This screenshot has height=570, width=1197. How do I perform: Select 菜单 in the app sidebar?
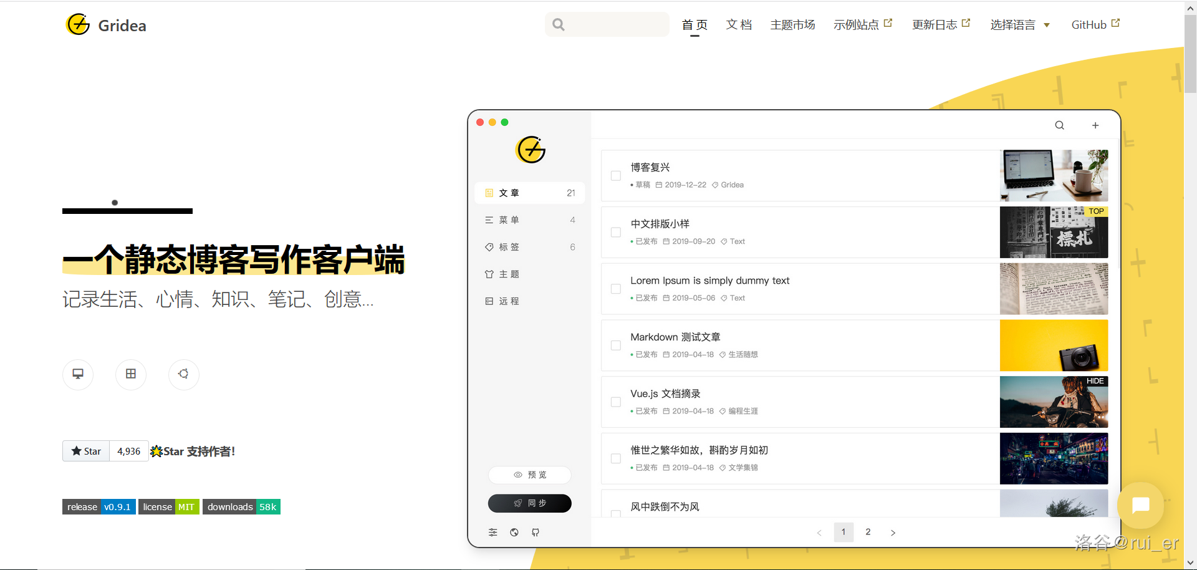point(530,220)
